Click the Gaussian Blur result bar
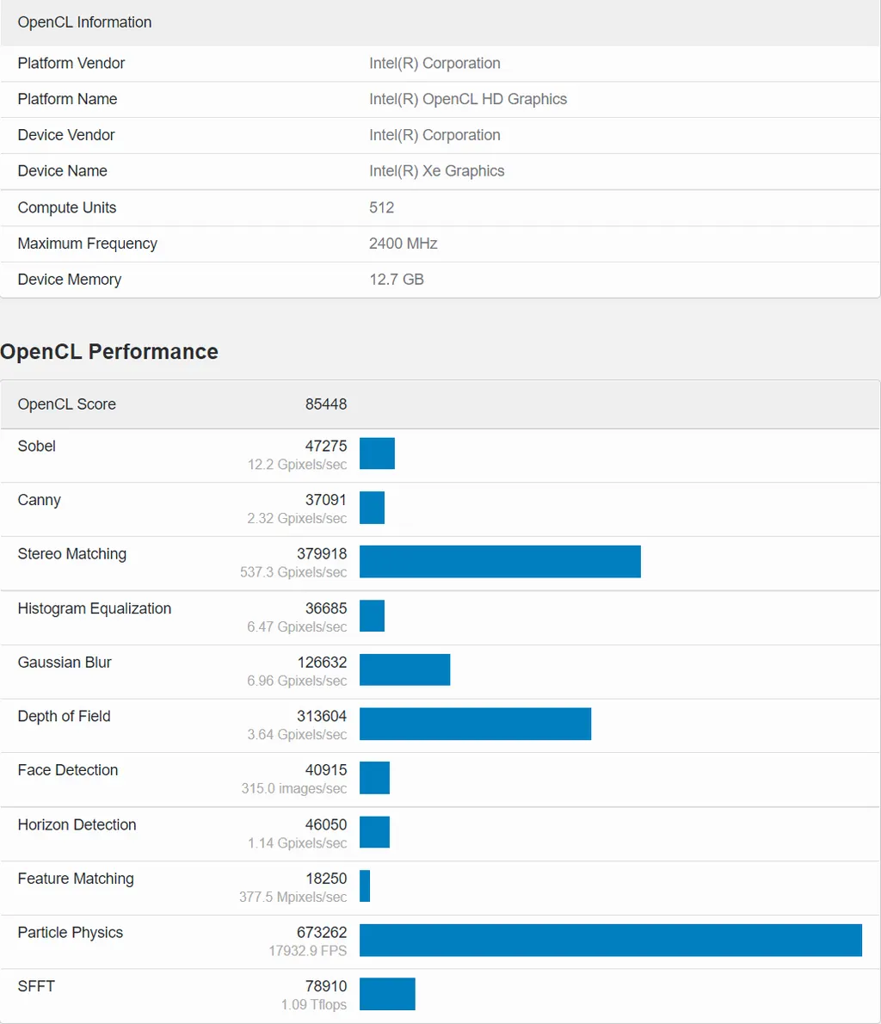Screen dimensions: 881x1024 coord(404,669)
